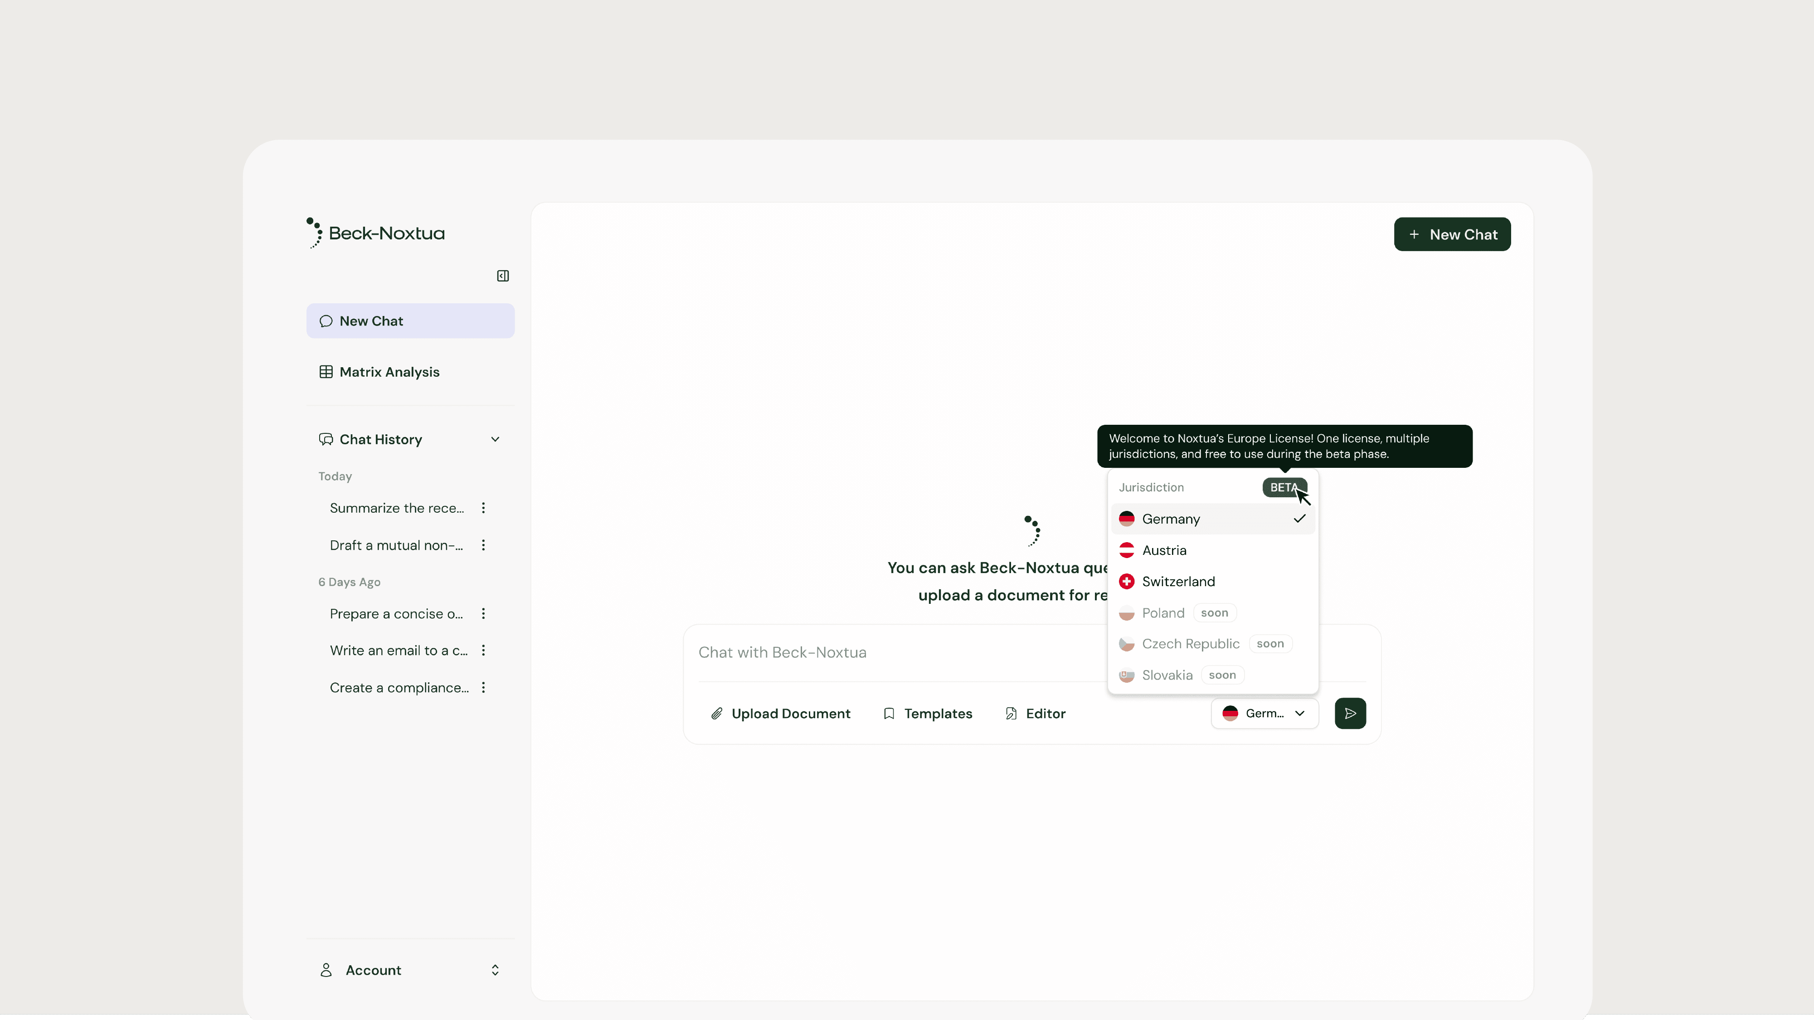Toggle the Germany jurisdiction dropdown

1265,713
